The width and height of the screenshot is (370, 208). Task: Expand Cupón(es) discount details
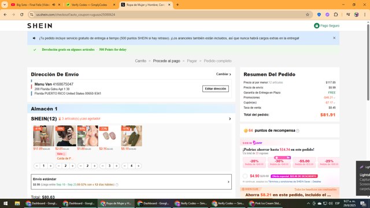coord(330,103)
